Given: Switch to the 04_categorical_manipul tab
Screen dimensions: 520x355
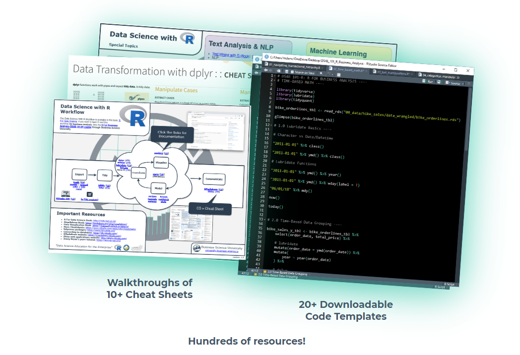Looking at the screenshot, I should tap(438, 76).
